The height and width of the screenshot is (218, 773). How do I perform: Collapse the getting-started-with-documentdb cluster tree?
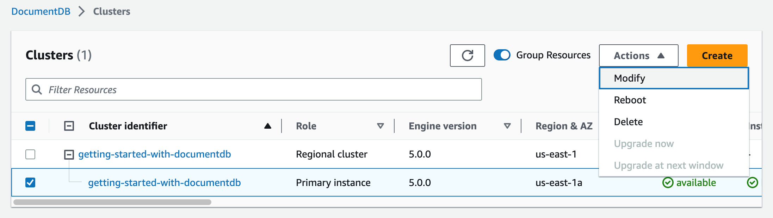click(69, 154)
